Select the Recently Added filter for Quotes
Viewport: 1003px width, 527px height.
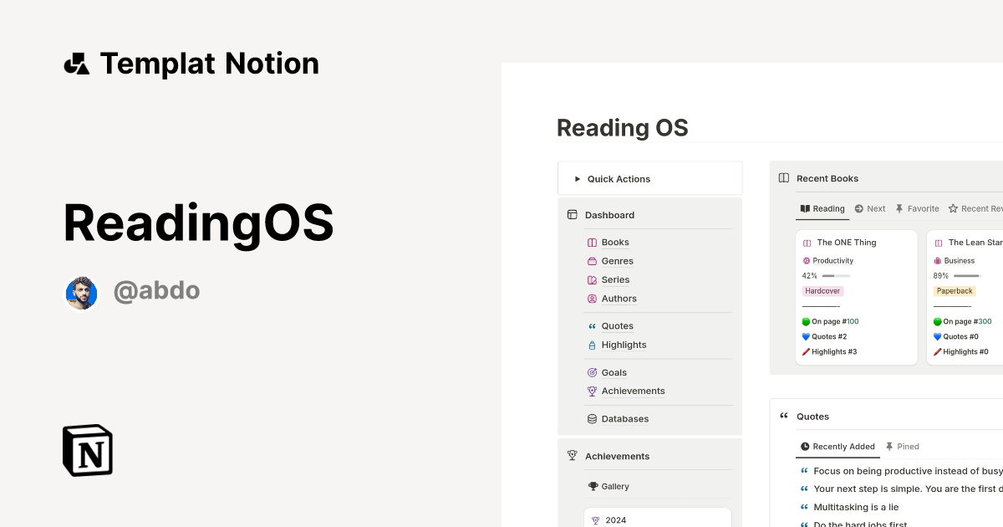(x=838, y=446)
